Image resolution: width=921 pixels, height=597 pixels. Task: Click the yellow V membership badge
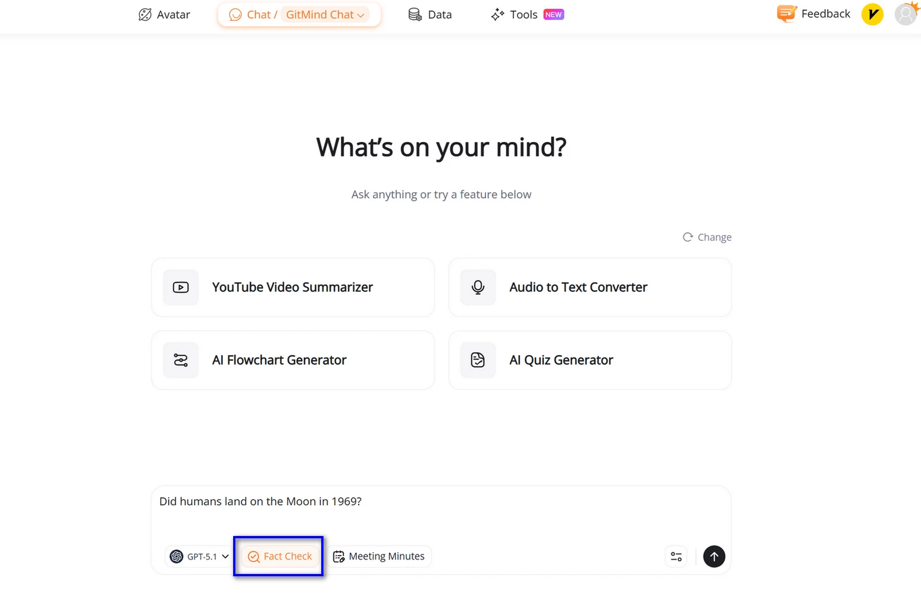point(872,14)
